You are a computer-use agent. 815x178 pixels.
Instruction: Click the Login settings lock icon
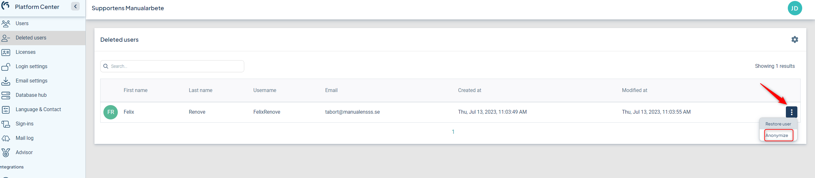click(x=6, y=67)
